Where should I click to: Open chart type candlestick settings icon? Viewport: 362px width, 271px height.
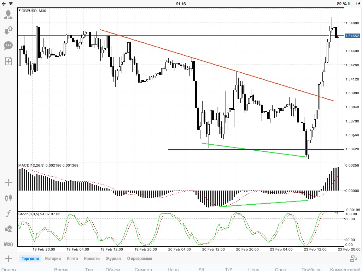coord(8,198)
